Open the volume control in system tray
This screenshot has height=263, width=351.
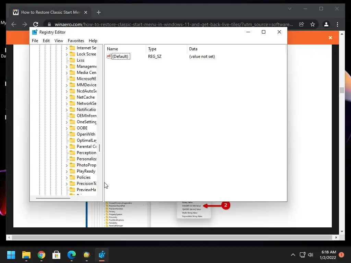click(311, 255)
